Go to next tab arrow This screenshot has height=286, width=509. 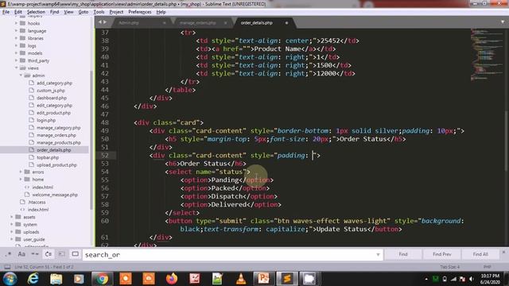[104, 22]
